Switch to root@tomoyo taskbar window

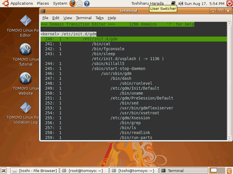[x=84, y=171]
